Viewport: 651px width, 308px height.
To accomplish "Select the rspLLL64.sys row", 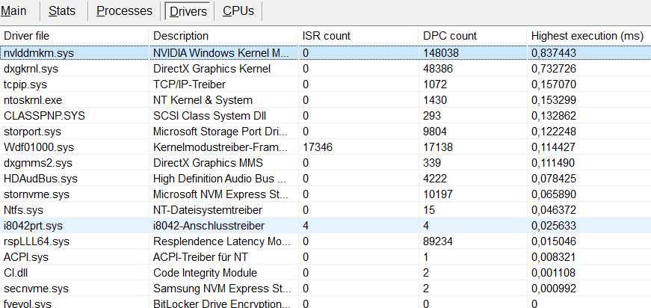I will click(326, 241).
